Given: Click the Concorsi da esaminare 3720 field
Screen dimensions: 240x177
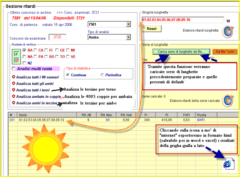Looking at the screenshot, I should [x=57, y=37].
